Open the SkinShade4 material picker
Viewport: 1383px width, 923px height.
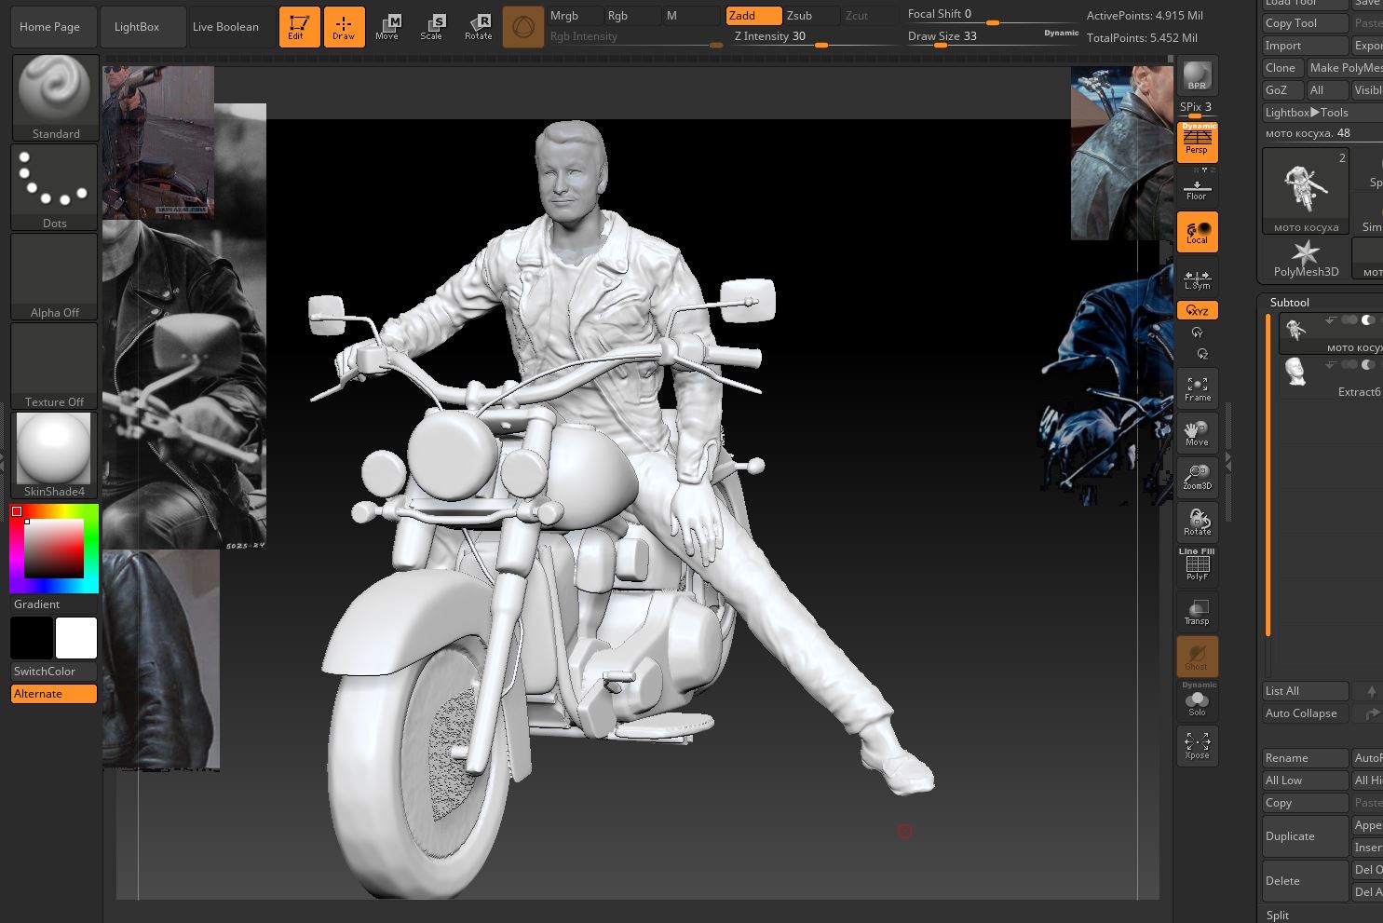(x=55, y=455)
